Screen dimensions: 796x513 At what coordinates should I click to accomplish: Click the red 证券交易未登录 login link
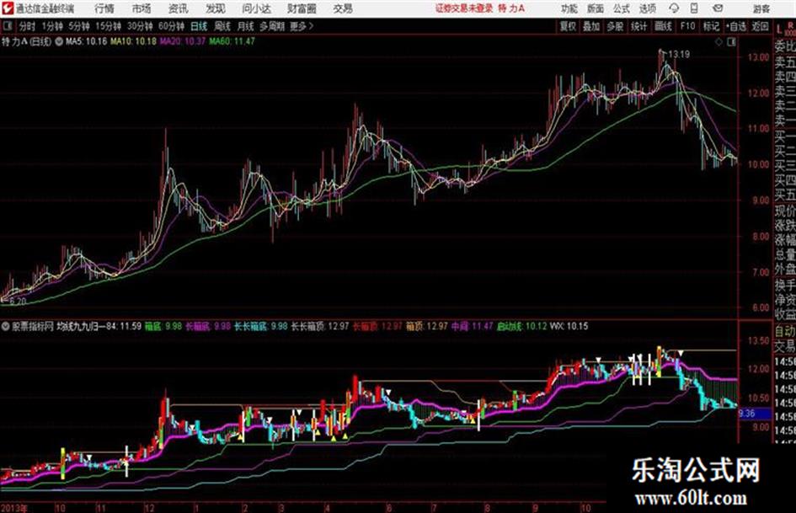pyautogui.click(x=464, y=8)
